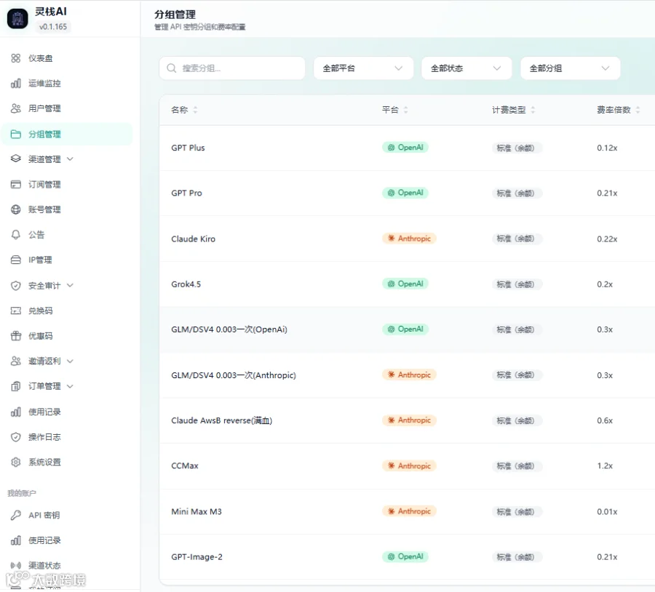
Task: Click Claude AwsB reverse(满血) name
Action: (222, 420)
